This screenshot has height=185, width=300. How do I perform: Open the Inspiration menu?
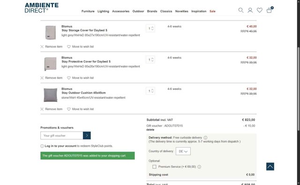point(199,11)
